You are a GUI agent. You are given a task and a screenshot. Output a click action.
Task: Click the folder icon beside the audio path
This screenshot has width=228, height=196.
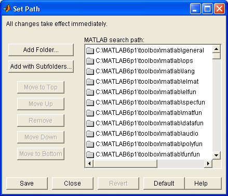tap(90, 134)
